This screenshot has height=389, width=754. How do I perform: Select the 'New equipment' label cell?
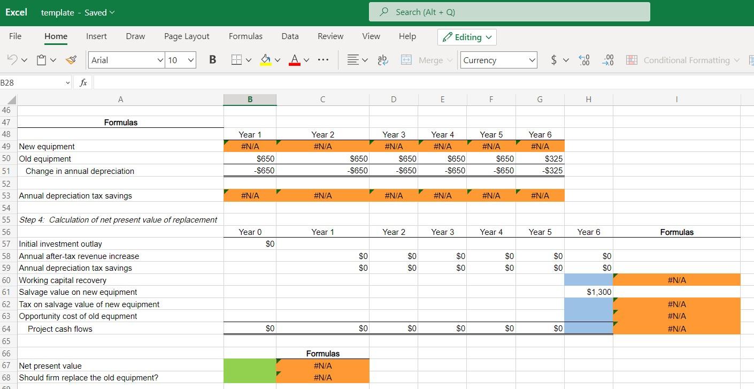pos(120,147)
